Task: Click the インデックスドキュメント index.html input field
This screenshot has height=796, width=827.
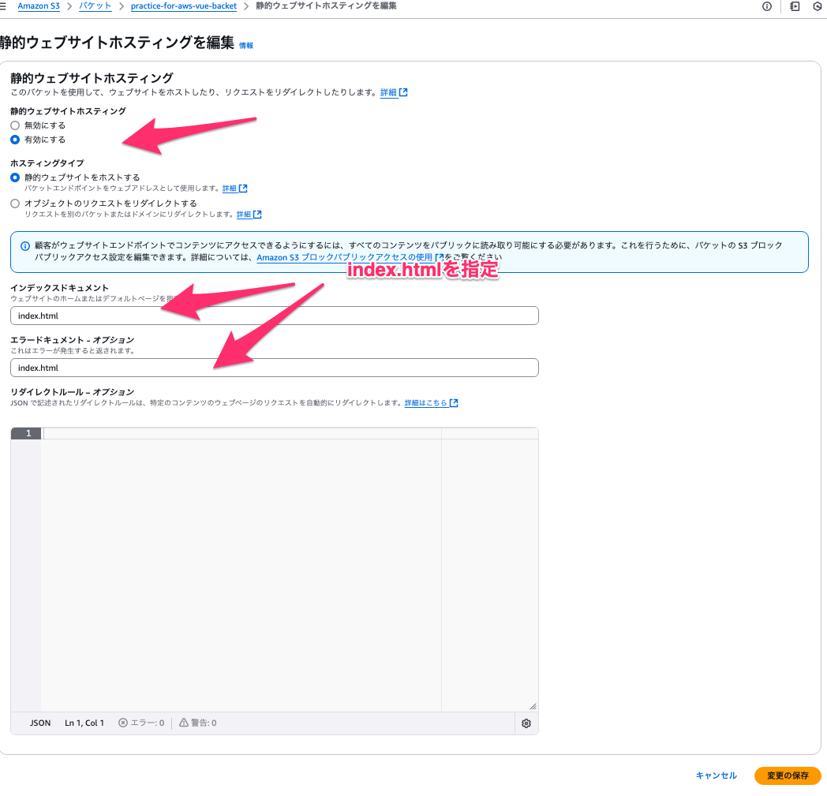Action: (x=274, y=316)
